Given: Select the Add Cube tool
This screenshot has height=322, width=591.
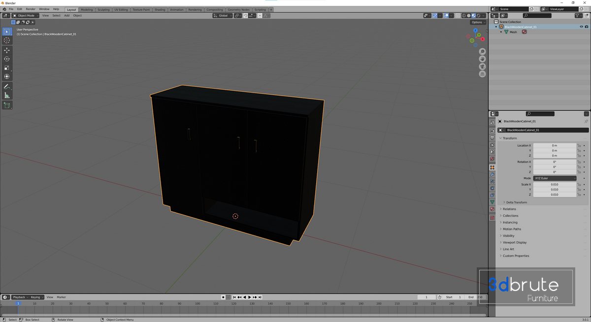Looking at the screenshot, I should (x=7, y=105).
